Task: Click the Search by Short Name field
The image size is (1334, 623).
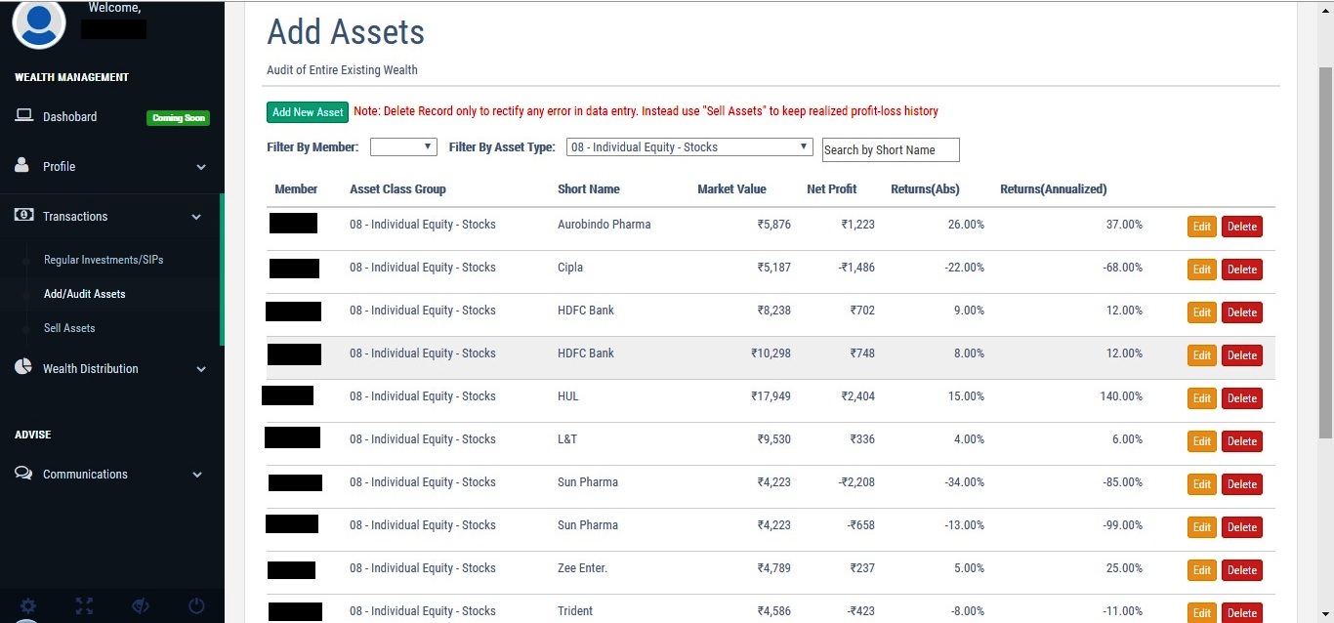Action: pos(891,149)
